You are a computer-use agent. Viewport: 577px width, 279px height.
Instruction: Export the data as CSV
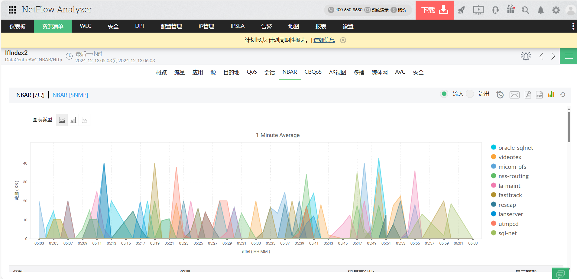[x=539, y=95]
